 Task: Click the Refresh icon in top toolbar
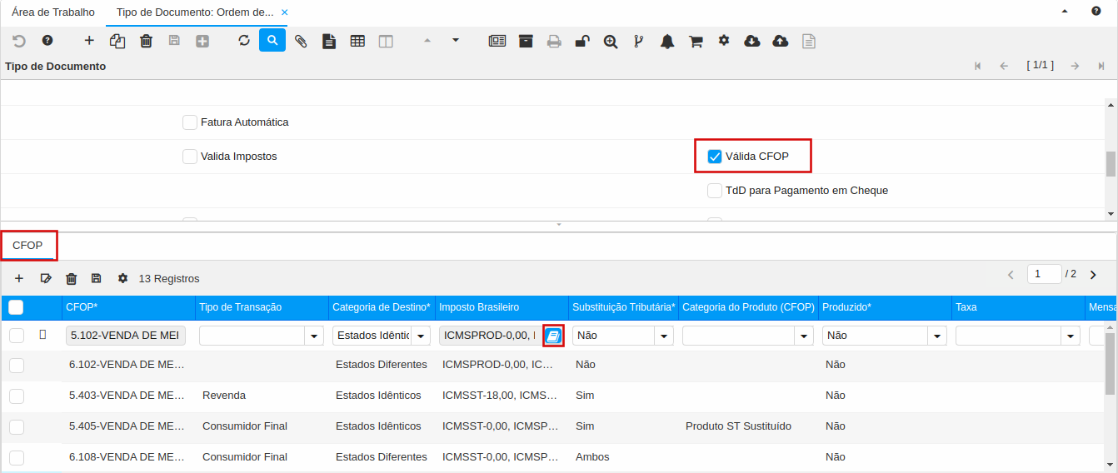(x=244, y=41)
